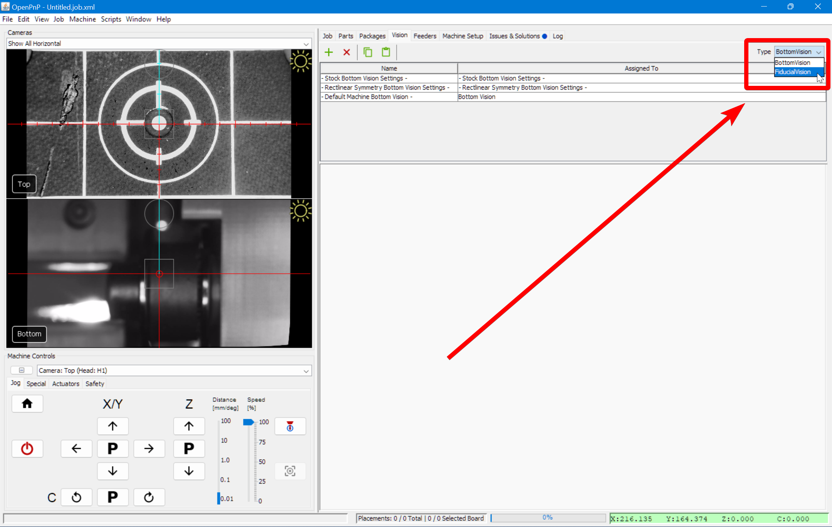This screenshot has height=527, width=832.
Task: Power off the machine drivers
Action: point(27,448)
